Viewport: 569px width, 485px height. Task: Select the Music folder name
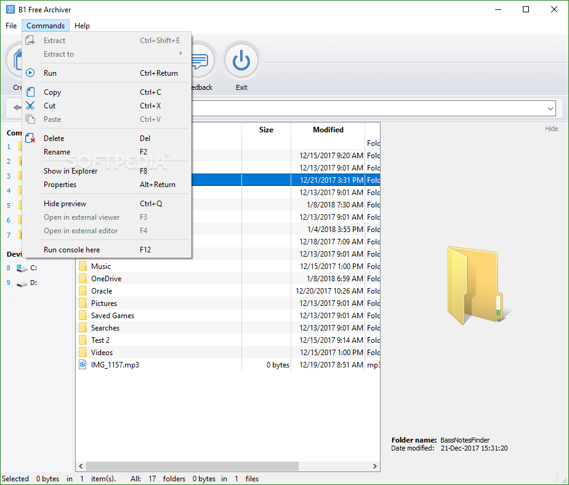click(x=101, y=267)
